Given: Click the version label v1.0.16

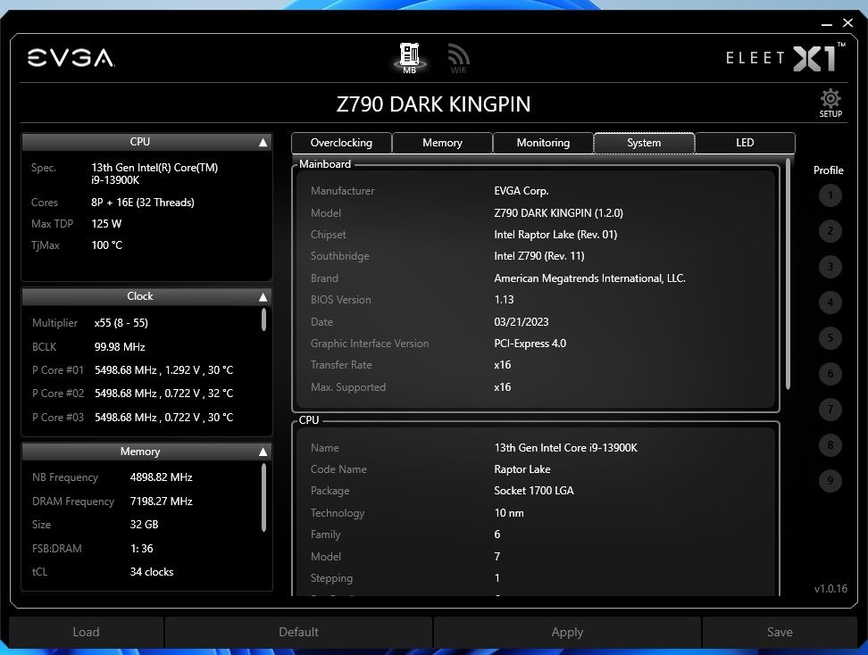Looking at the screenshot, I should pos(830,589).
